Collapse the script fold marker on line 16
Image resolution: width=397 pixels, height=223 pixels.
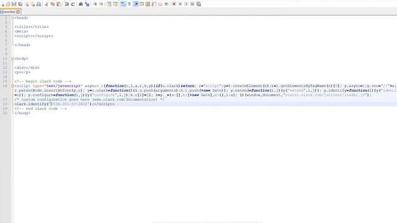12,86
